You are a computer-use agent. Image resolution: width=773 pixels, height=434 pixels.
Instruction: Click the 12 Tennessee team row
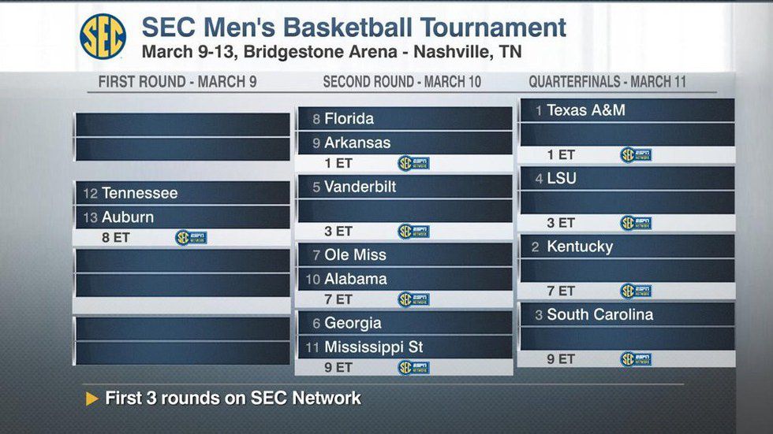pos(183,193)
